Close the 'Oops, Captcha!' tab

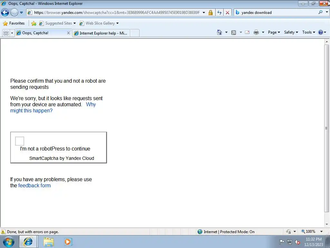point(68,33)
